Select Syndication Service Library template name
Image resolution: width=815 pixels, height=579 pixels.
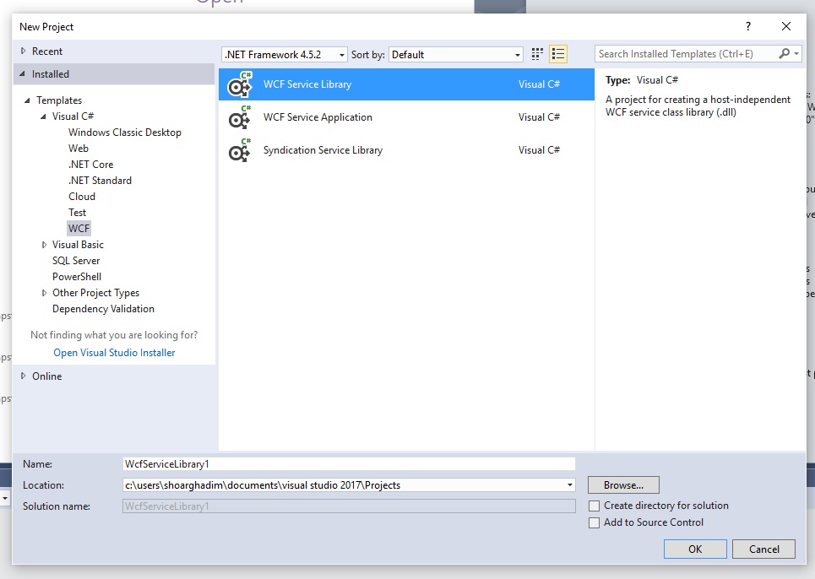pyautogui.click(x=323, y=150)
